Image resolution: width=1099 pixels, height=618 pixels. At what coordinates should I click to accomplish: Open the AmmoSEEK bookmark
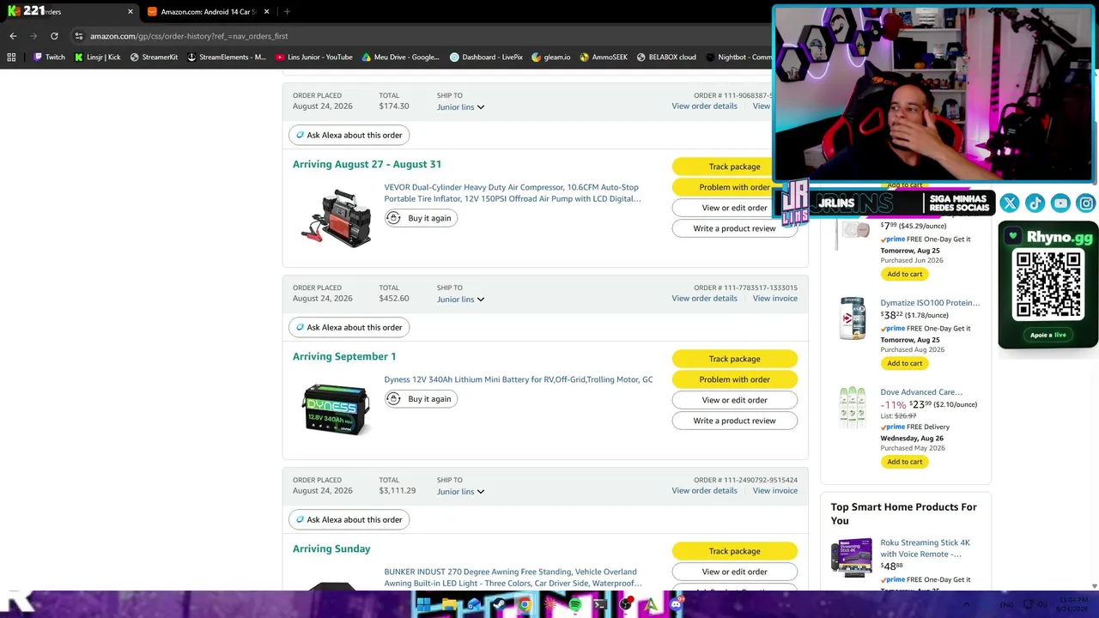(603, 58)
